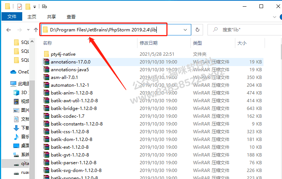Click the properties checkmark icon in title bar
Image resolution: width=282 pixels, height=179 pixels.
pyautogui.click(x=19, y=7)
